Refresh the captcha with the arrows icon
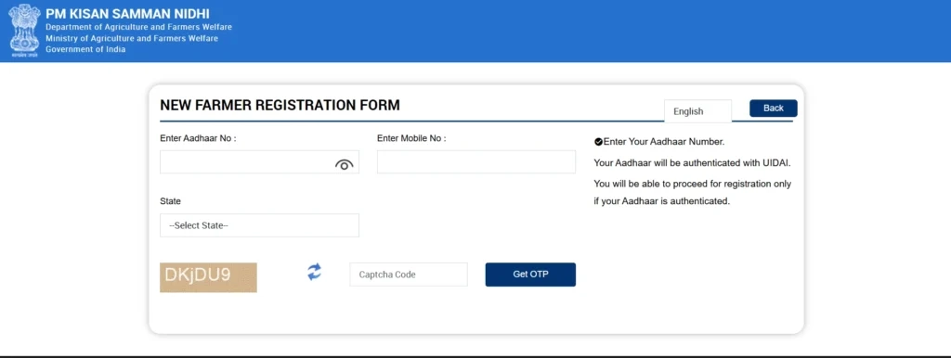Image resolution: width=951 pixels, height=358 pixels. pos(314,272)
